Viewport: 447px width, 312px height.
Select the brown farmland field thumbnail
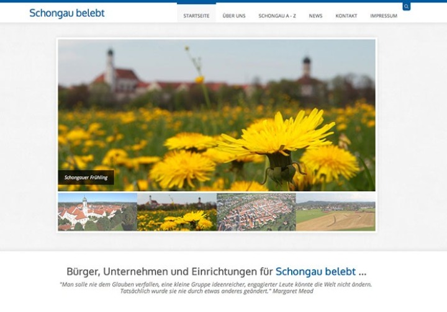pos(335,212)
